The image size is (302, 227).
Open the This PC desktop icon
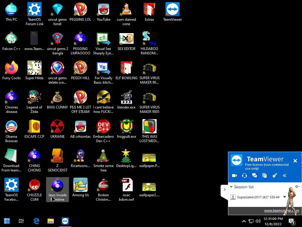tap(12, 12)
